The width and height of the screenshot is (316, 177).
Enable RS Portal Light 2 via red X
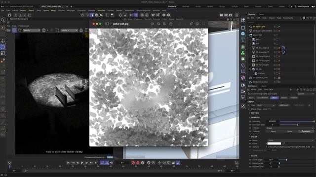(x=279, y=57)
